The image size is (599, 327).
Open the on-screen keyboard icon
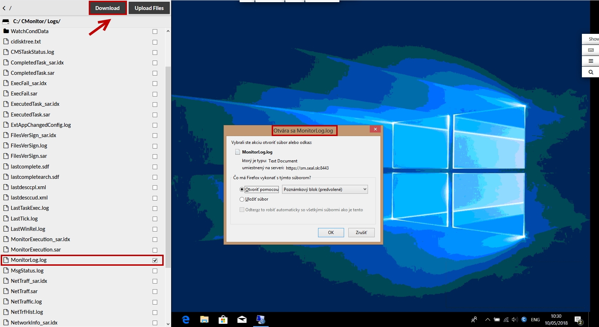pos(591,50)
